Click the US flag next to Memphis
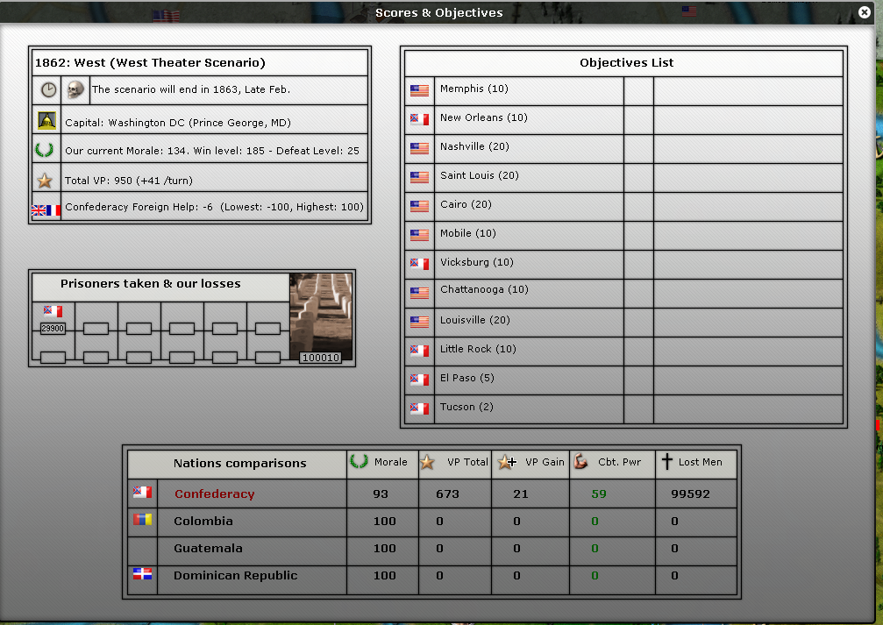The width and height of the screenshot is (883, 625). 419,90
